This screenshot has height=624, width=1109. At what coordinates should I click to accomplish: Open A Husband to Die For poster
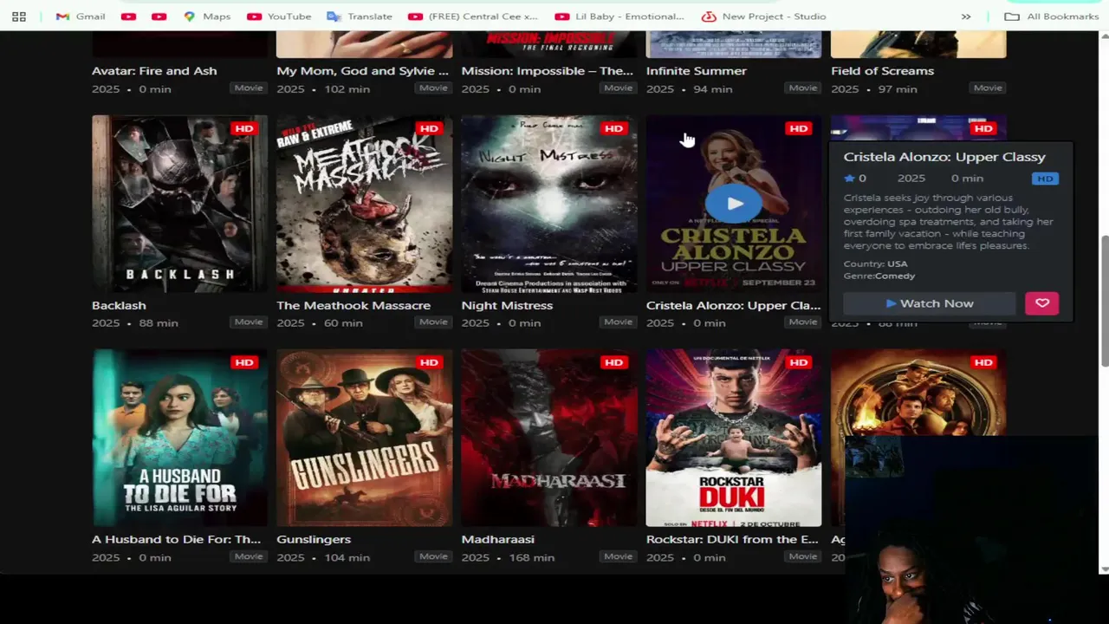coord(180,438)
